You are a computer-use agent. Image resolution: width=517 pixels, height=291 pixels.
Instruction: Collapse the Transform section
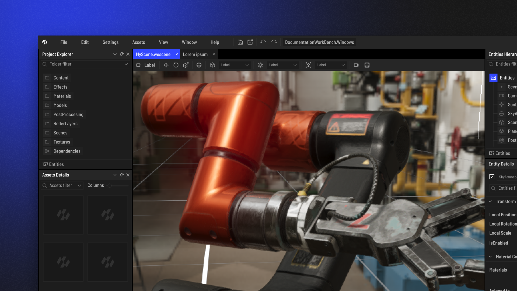coord(490,202)
